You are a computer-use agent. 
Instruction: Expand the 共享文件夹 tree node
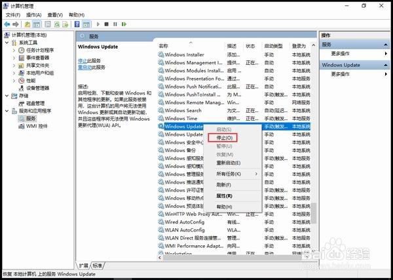pyautogui.click(x=14, y=66)
